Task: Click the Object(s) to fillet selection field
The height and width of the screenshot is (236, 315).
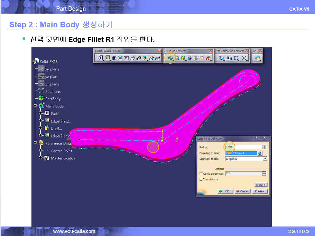Action: (241, 153)
